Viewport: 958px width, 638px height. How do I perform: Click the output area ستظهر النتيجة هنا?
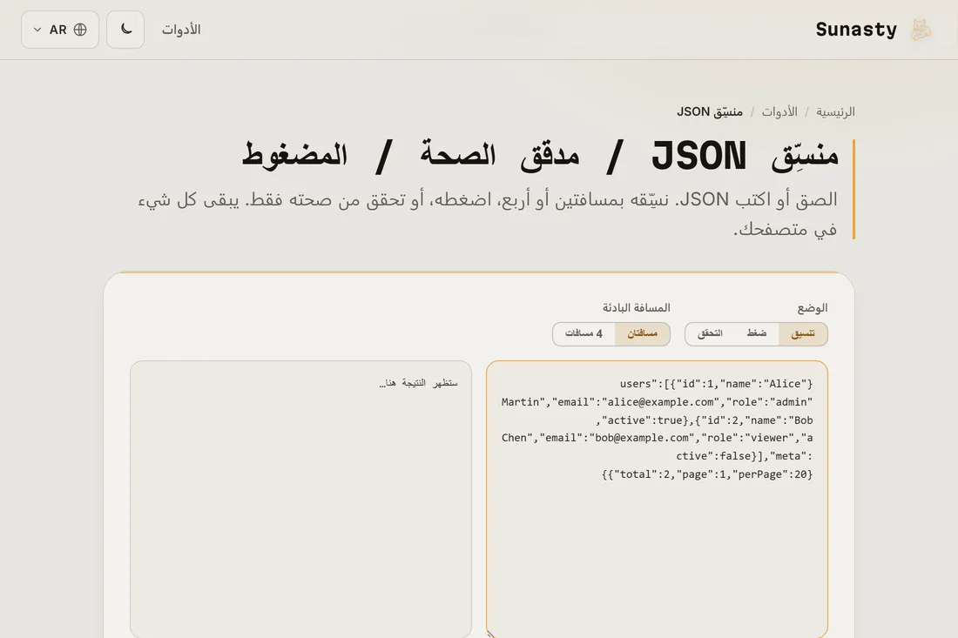tap(300, 500)
